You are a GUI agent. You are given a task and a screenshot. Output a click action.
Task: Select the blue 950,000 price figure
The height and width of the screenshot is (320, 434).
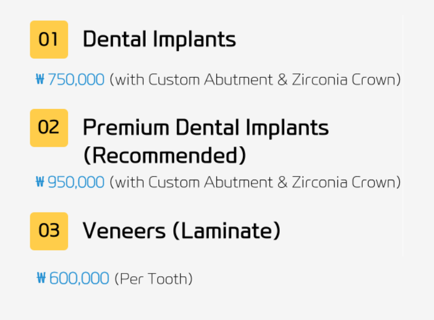coord(76,182)
